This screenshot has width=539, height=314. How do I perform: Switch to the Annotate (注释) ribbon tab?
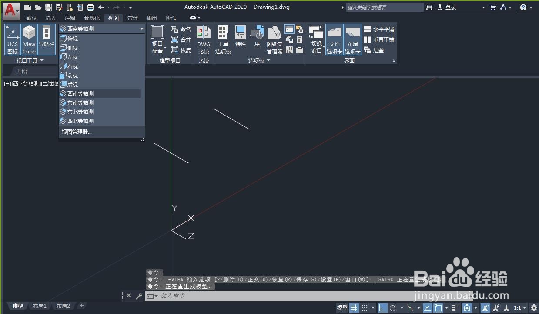70,18
